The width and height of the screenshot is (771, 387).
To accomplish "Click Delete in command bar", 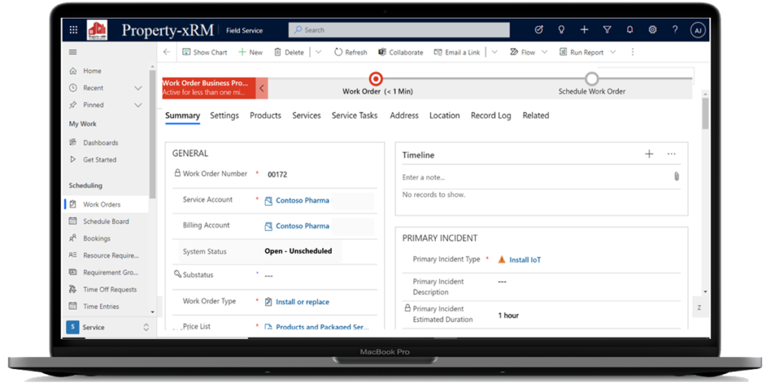I will point(288,52).
